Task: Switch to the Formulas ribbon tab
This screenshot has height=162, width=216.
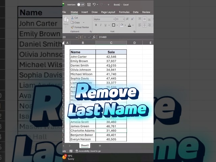Action: (x=124, y=12)
